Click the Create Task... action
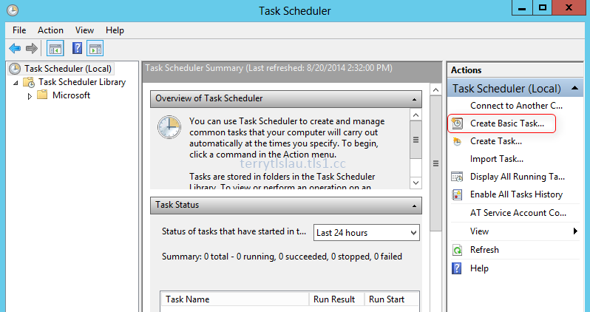 [x=496, y=141]
